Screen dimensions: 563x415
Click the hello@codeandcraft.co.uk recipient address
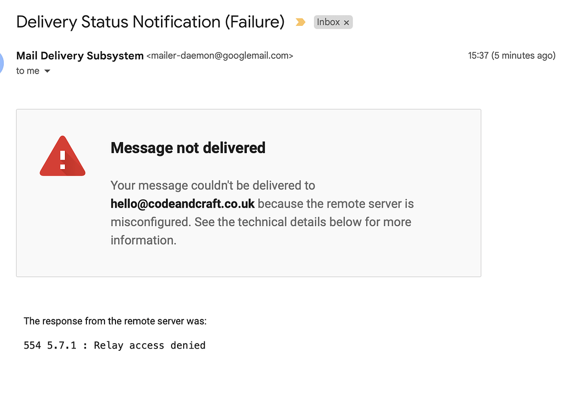click(x=183, y=204)
